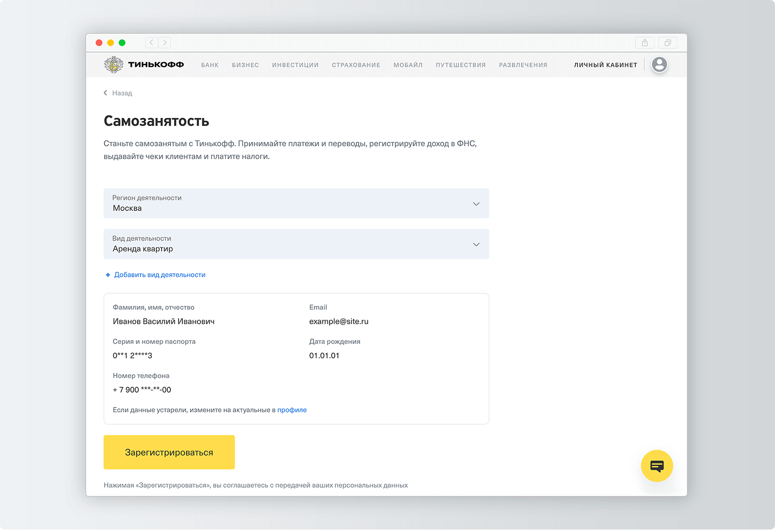Open the Аренда квартир activity dropdown
775x530 pixels.
(296, 244)
